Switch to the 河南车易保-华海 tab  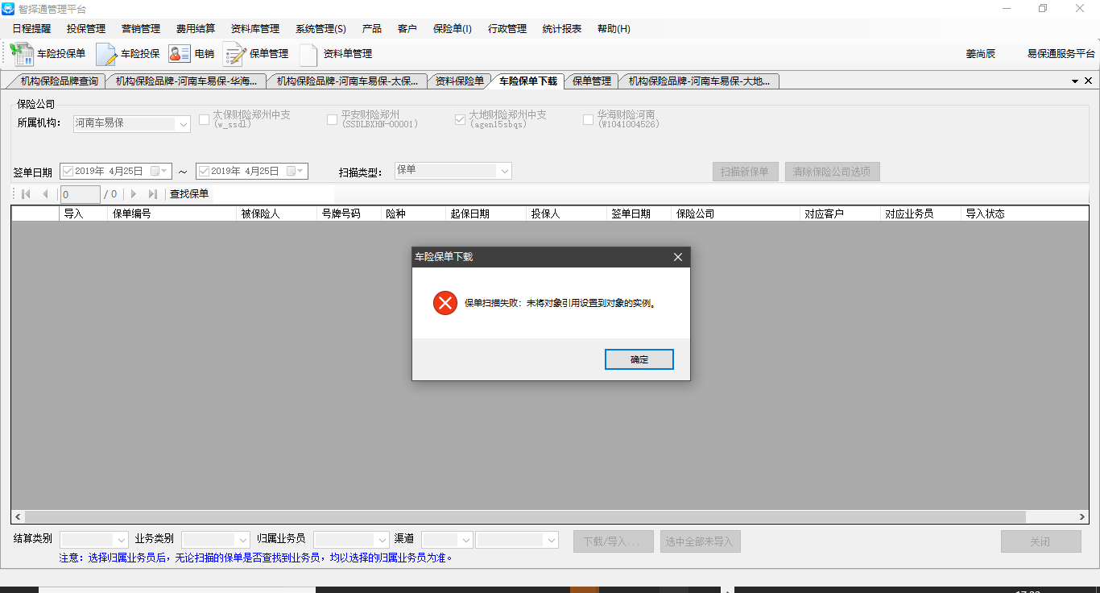[x=187, y=81]
